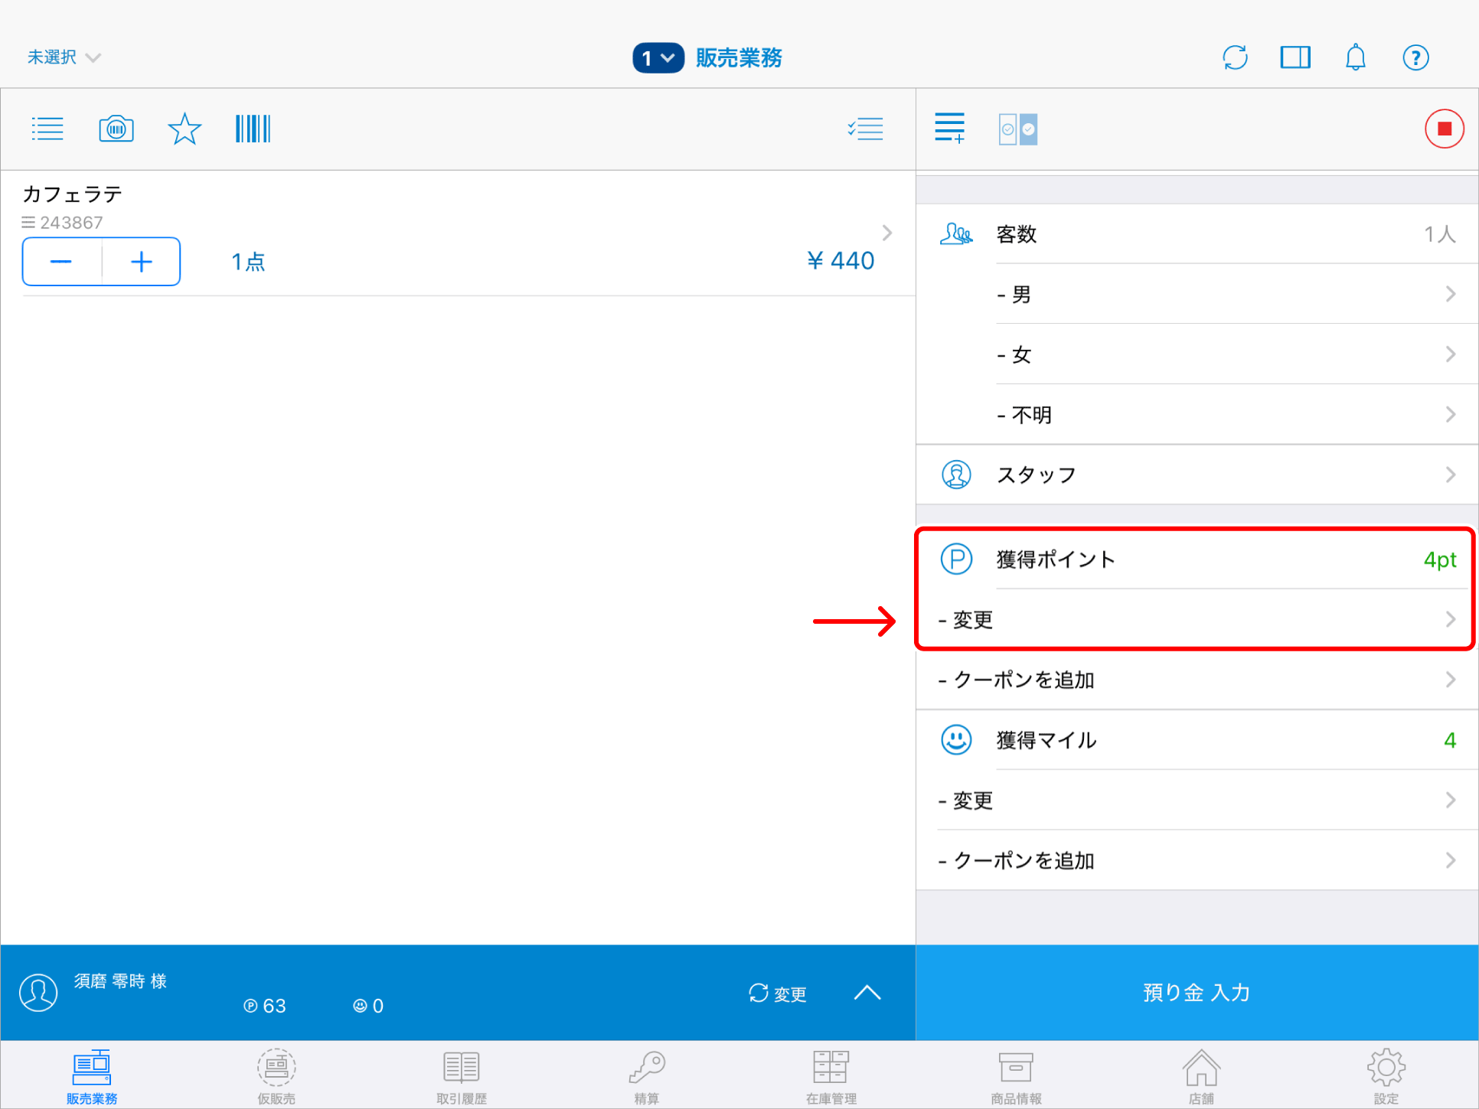Open the favorites star icon
This screenshot has width=1479, height=1109.
(184, 129)
